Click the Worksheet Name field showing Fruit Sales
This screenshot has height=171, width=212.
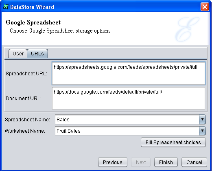tap(127, 131)
